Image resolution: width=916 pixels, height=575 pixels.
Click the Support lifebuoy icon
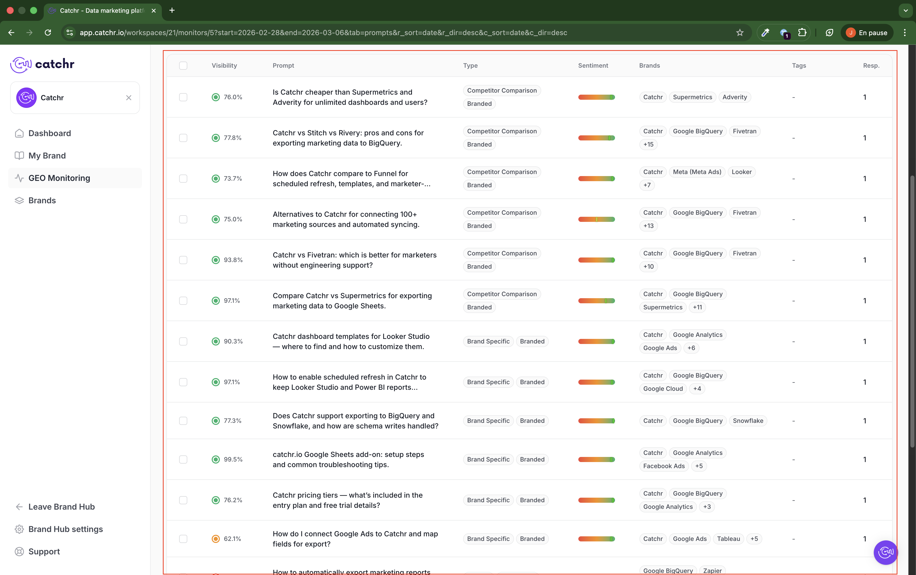[x=19, y=551]
